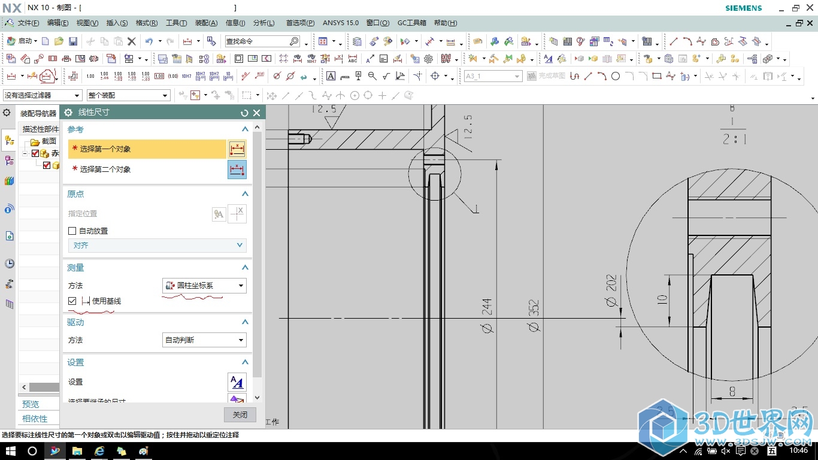Click the Undo arrow icon

pos(149,41)
